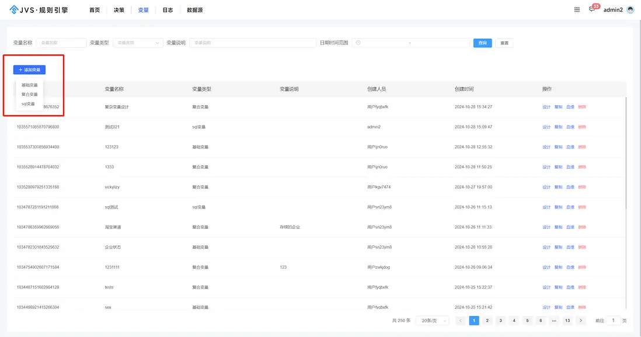Open the 日志 tab
Viewport: 641px width, 337px height.
168,10
